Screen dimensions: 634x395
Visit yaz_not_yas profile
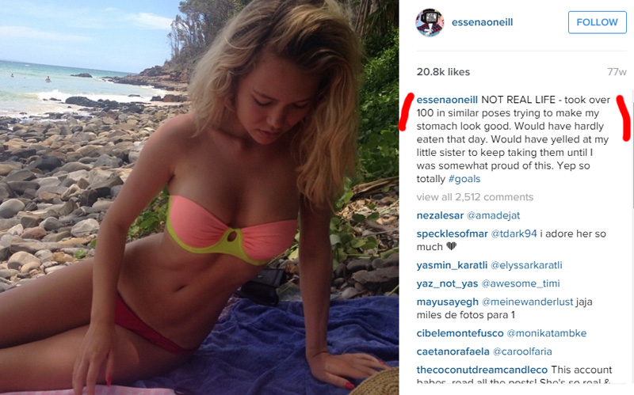click(447, 283)
